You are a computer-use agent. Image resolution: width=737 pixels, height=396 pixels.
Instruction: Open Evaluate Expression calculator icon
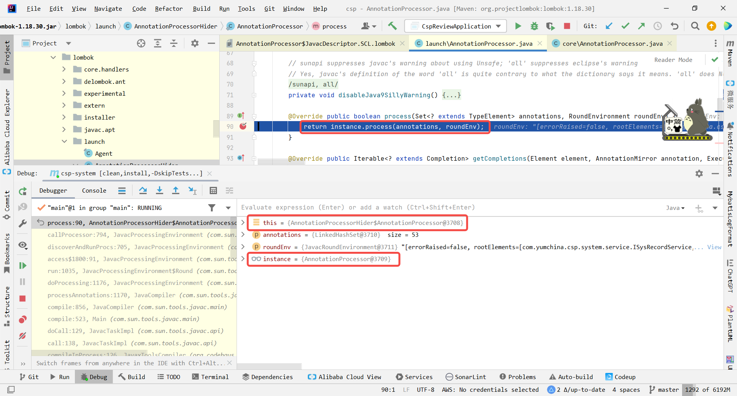214,190
